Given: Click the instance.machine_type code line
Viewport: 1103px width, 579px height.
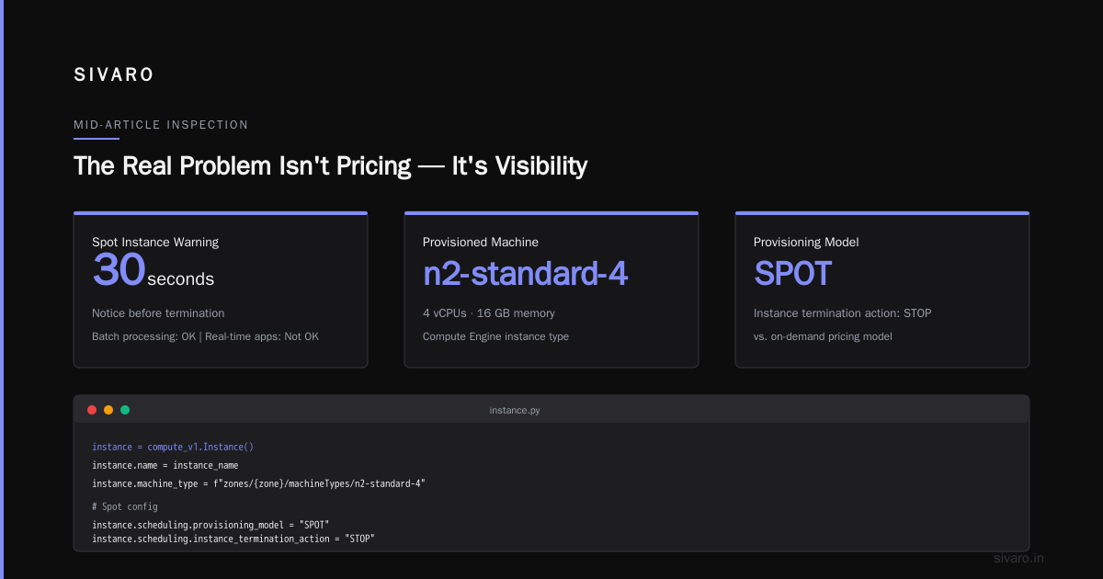Looking at the screenshot, I should (x=259, y=483).
